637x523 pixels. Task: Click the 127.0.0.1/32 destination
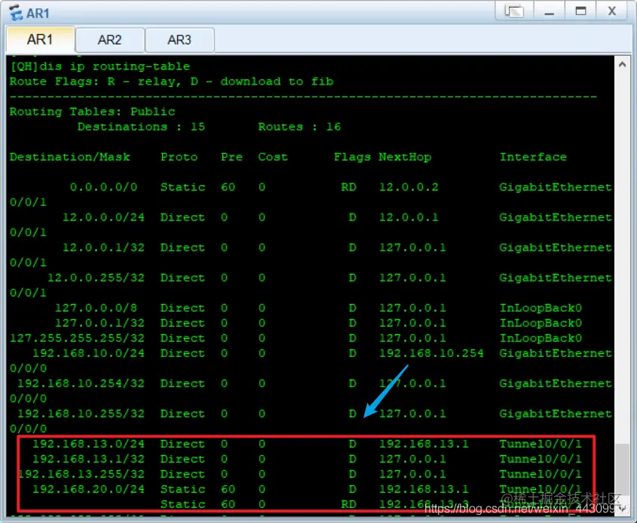[100, 323]
